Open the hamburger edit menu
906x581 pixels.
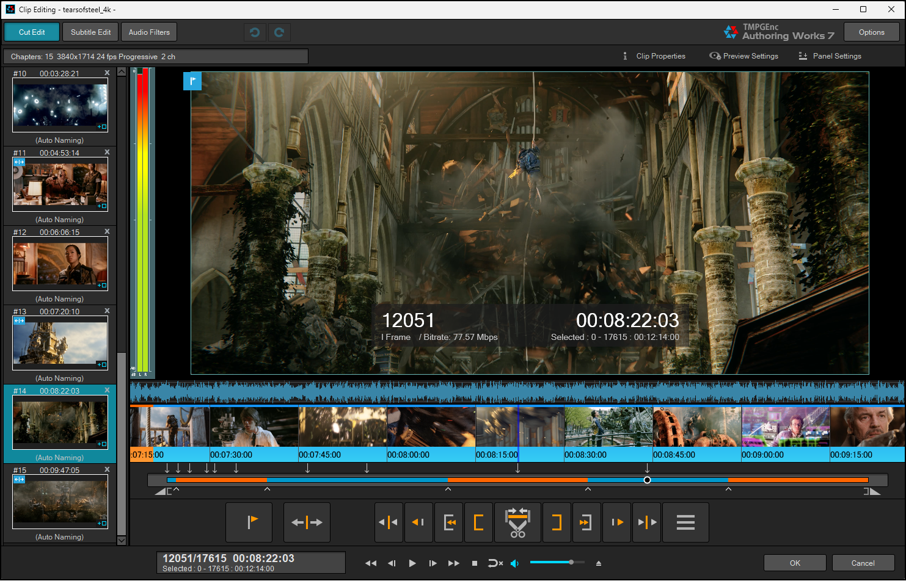click(x=685, y=522)
